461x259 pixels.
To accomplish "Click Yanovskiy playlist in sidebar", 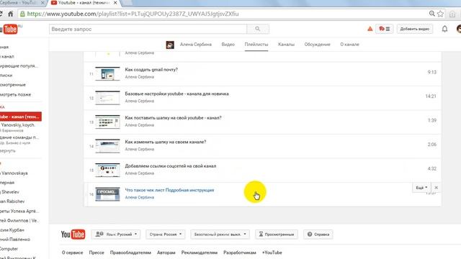I will 17,124.
